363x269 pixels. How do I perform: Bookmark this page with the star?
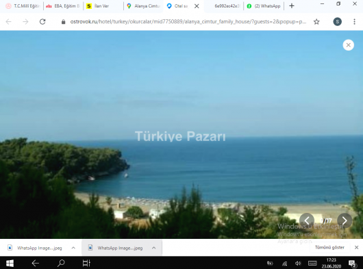click(316, 22)
